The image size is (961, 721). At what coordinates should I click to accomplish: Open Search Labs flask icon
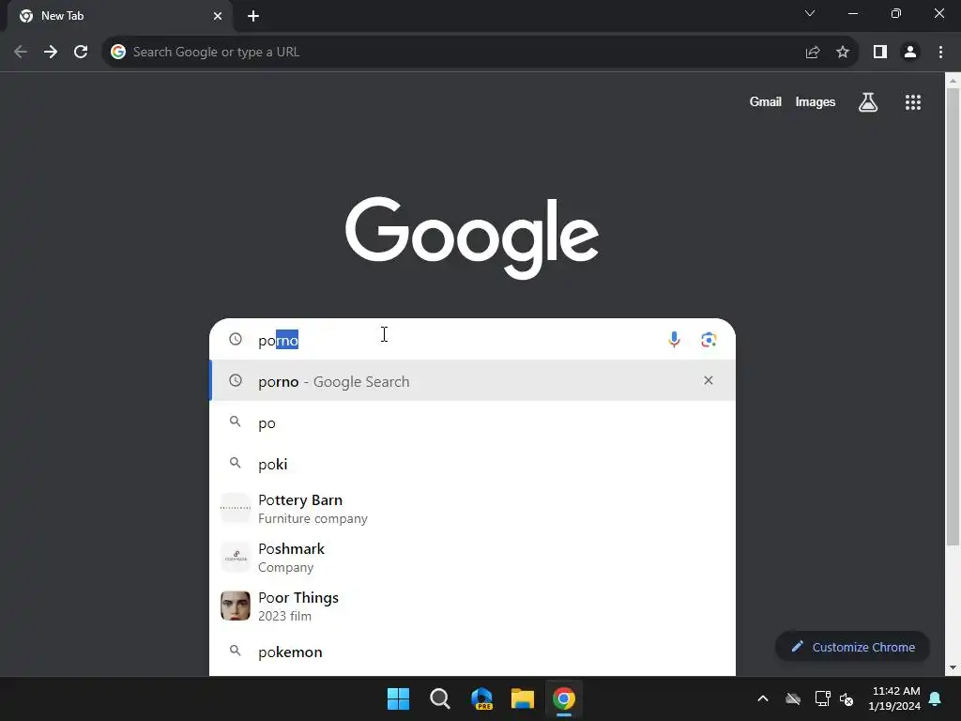pyautogui.click(x=868, y=102)
